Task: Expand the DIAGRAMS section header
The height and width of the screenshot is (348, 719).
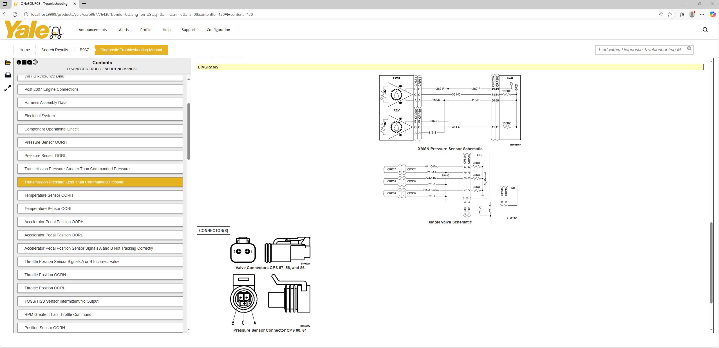Action: (x=208, y=67)
